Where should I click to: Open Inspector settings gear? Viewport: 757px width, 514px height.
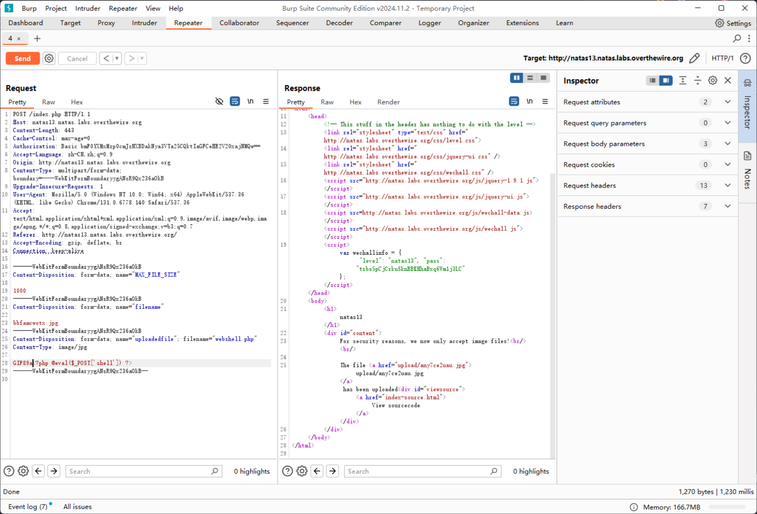(x=712, y=81)
